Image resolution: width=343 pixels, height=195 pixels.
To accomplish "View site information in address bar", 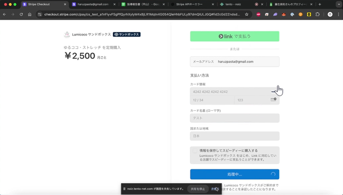I will click(40, 14).
